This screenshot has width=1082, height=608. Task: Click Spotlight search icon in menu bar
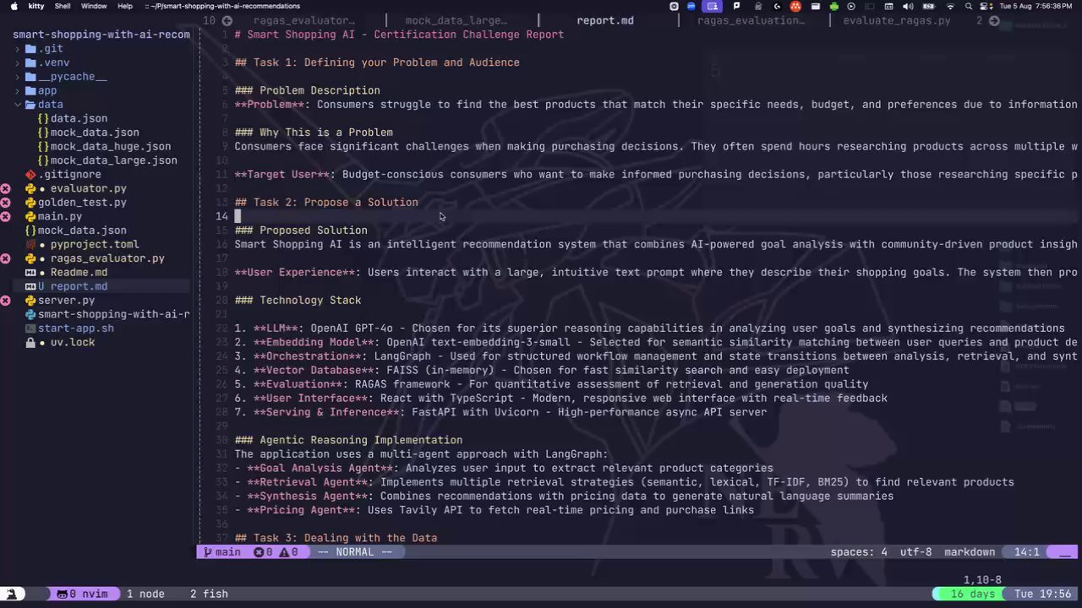(969, 6)
